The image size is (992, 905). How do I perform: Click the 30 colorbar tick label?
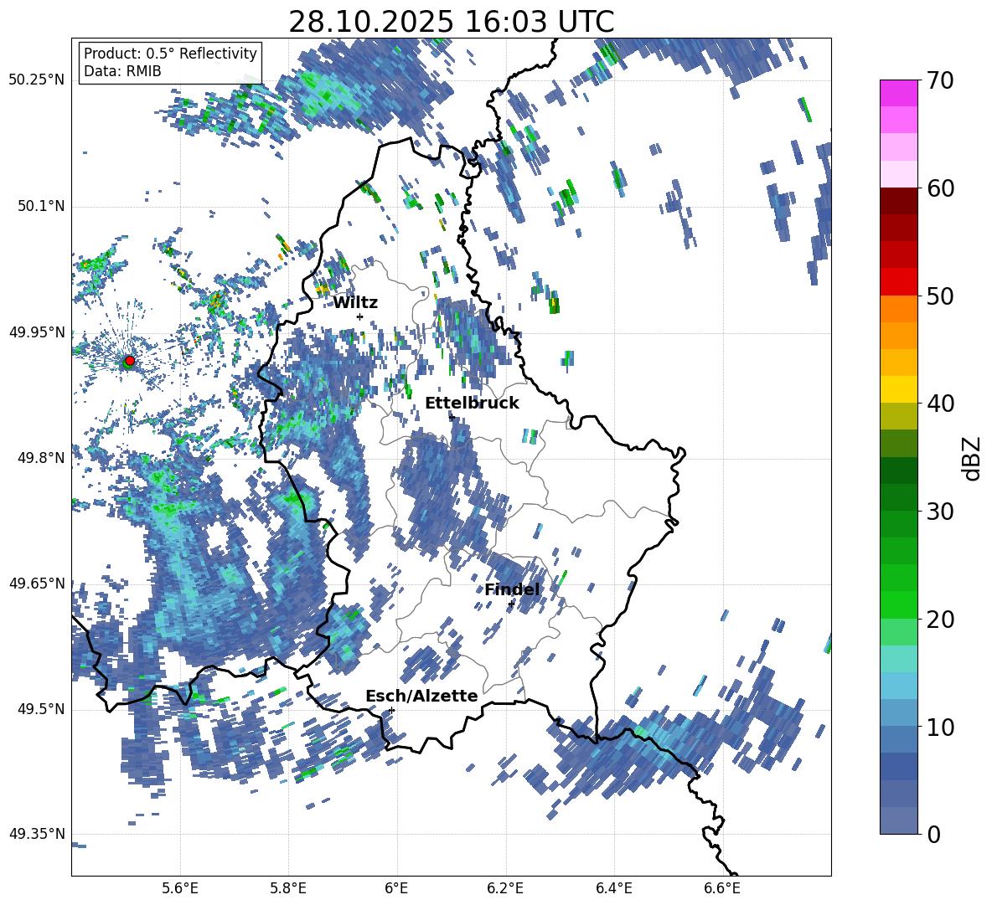[940, 512]
